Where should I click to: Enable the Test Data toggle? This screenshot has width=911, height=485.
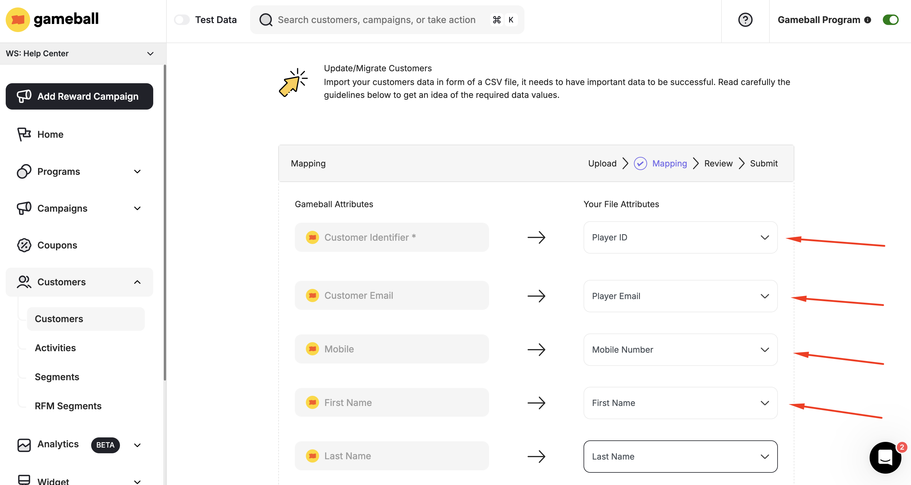click(x=182, y=20)
